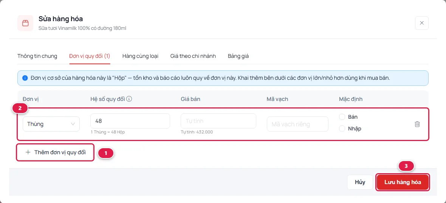The height and width of the screenshot is (203, 446).
Task: Delete the Thùng unit row with trash icon
Action: click(x=417, y=124)
